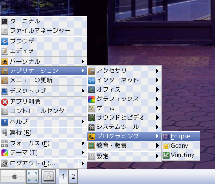Screen dimensions: 215x184
Task: Expand the ログアウト submenu arrow
Action: click(83, 163)
